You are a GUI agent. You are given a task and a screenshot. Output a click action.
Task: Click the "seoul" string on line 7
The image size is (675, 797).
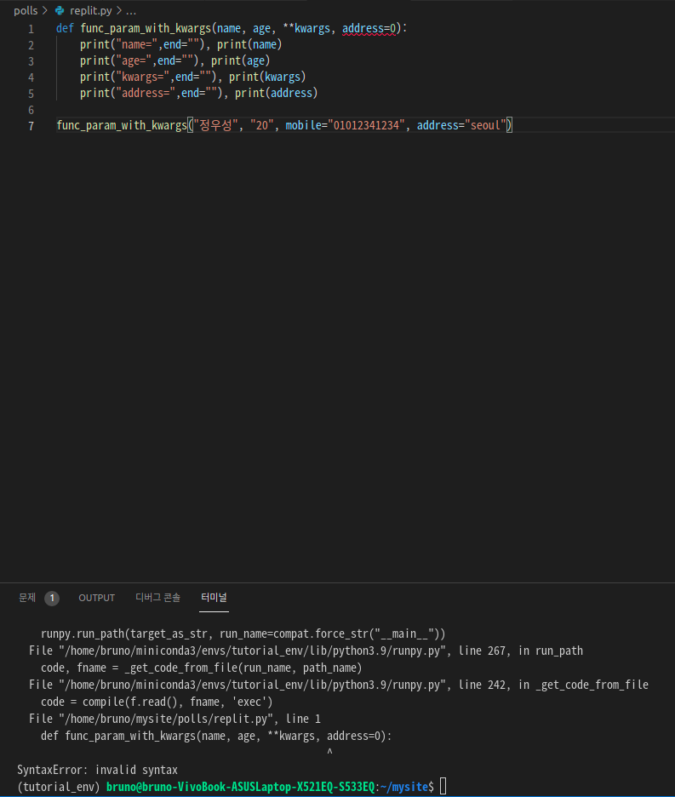[485, 125]
